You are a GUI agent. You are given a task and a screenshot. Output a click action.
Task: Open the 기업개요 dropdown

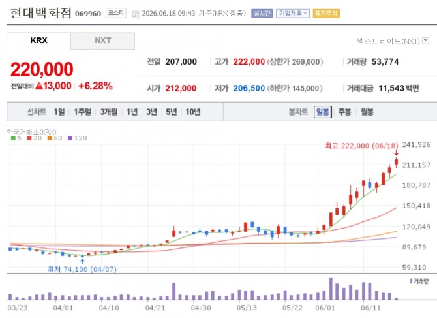coord(293,14)
